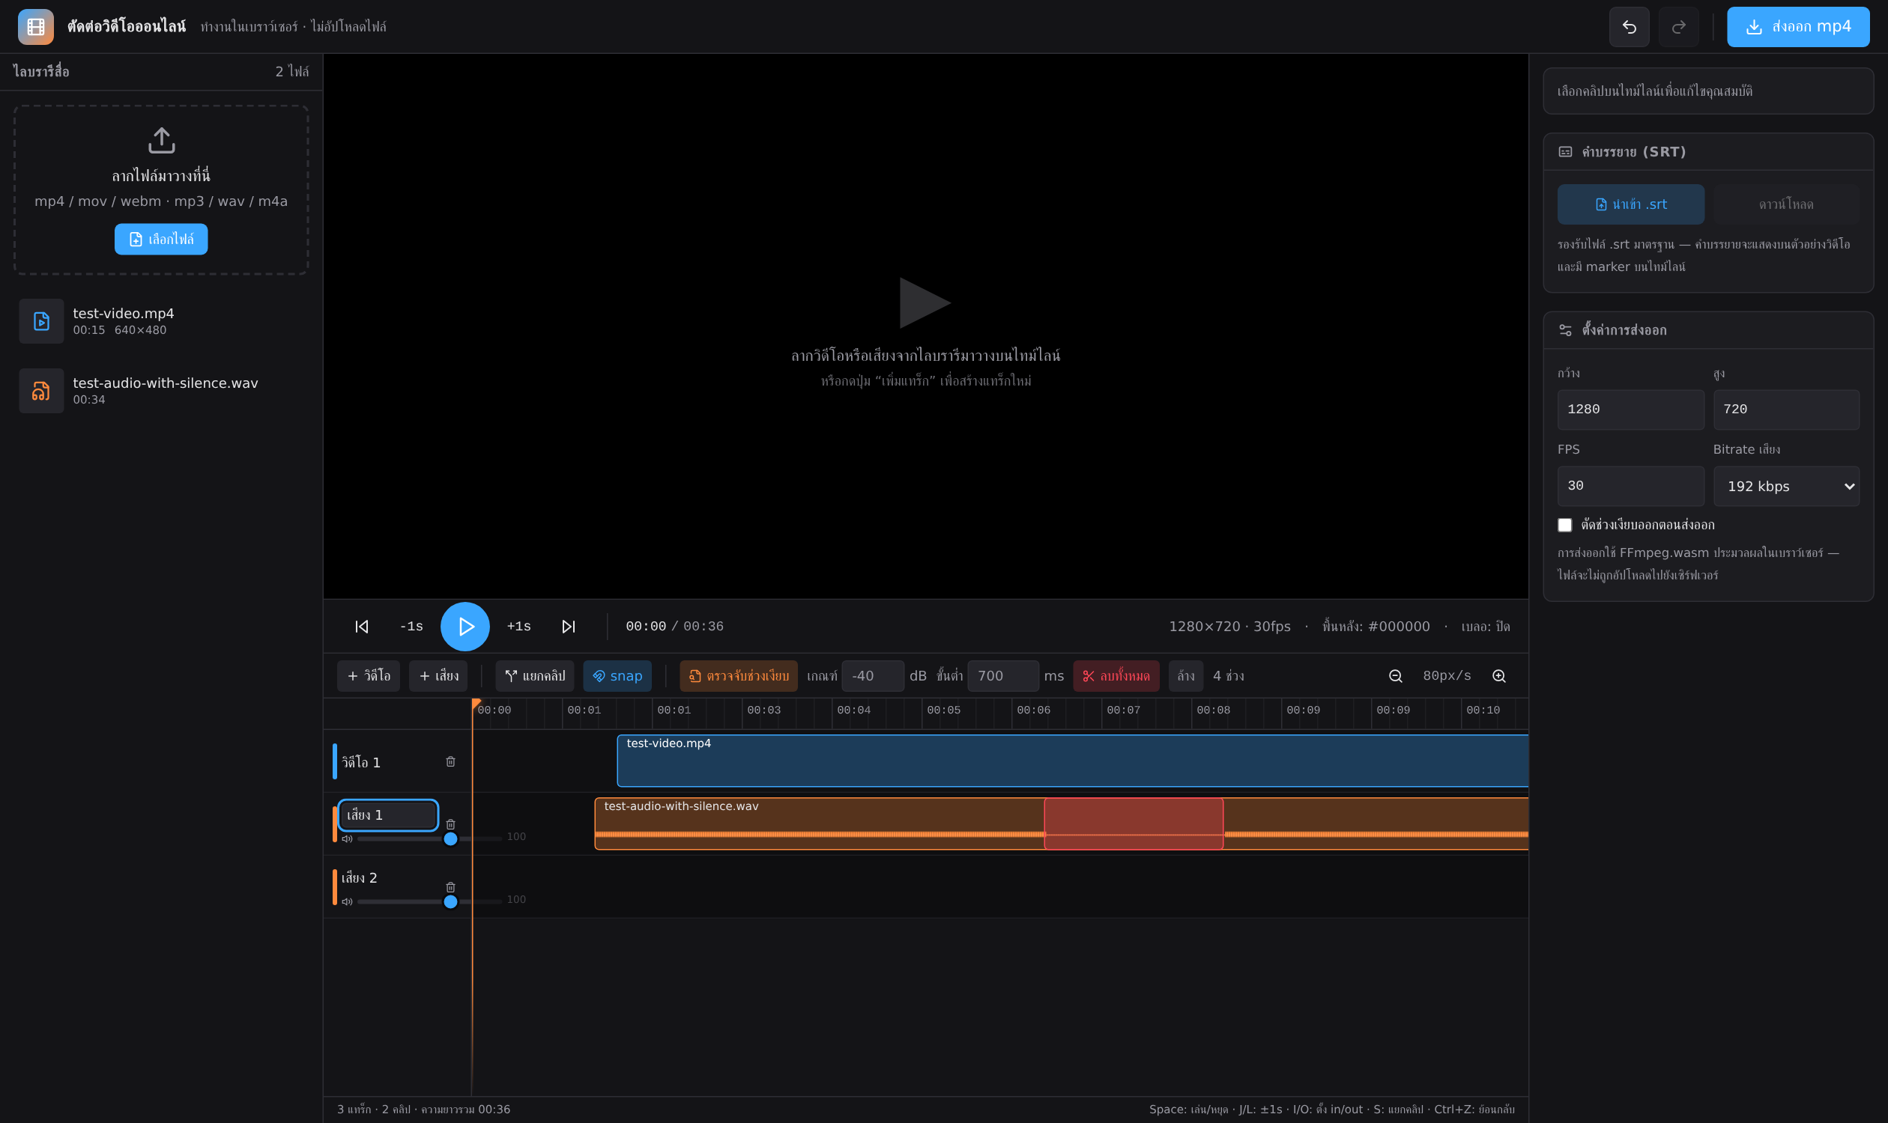1888x1123 pixels.
Task: Zoom out the timeline
Action: [x=1396, y=676]
